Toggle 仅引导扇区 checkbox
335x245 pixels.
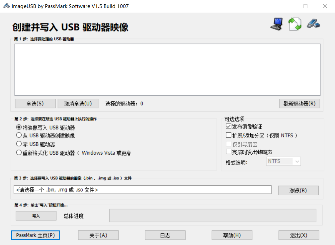228,144
